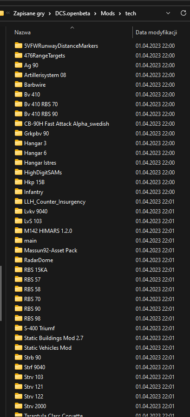Click the Bv 410 folder icon
This screenshot has height=417, width=190.
pyautogui.click(x=19, y=94)
